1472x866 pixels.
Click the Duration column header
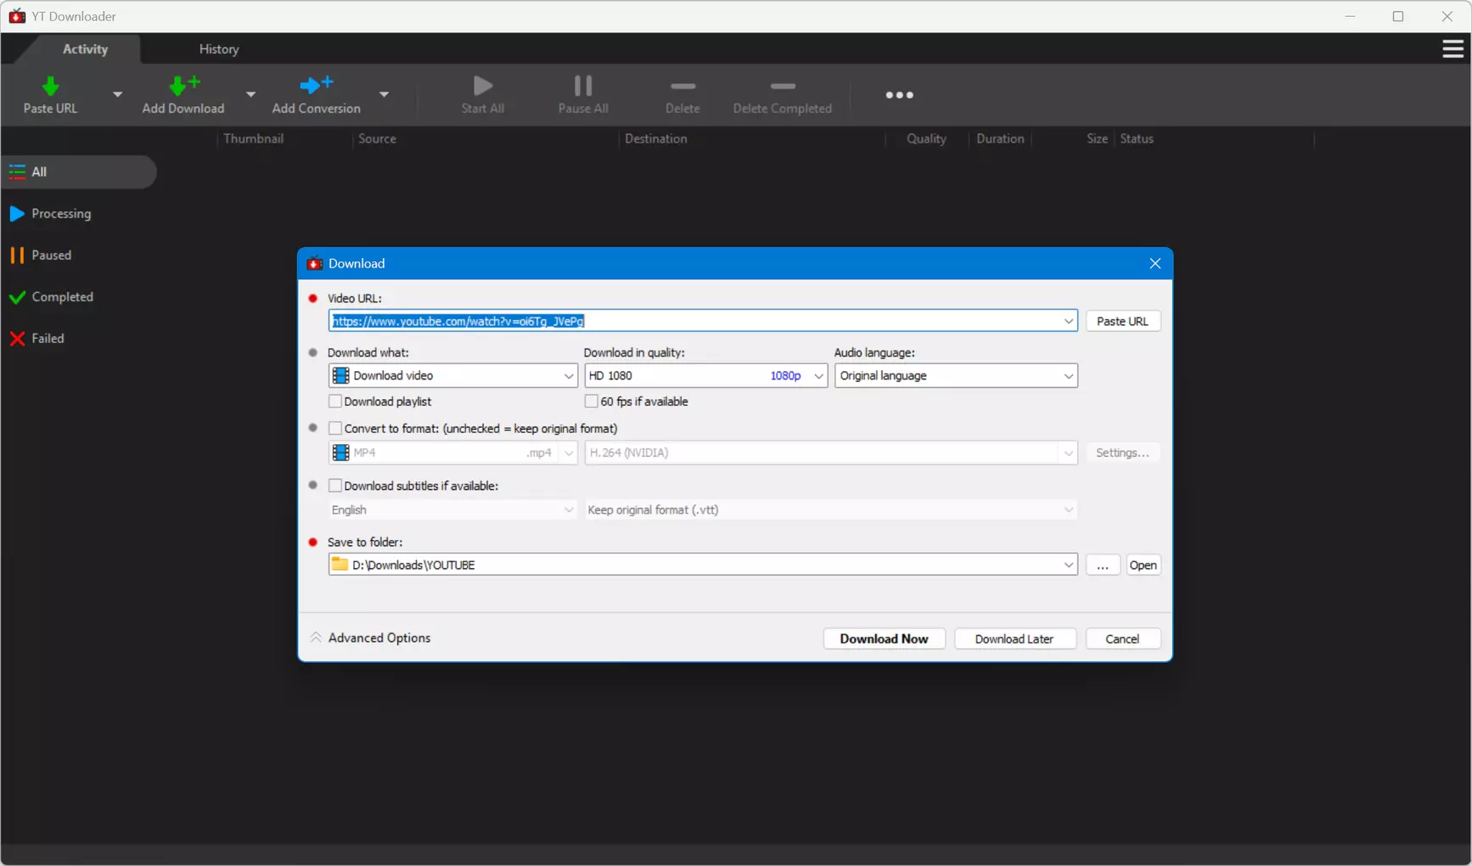click(1000, 138)
